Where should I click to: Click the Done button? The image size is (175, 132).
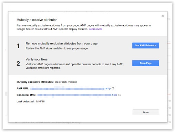146,112
